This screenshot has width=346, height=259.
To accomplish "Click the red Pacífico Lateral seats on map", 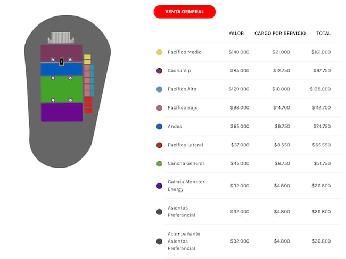I will tap(88, 105).
